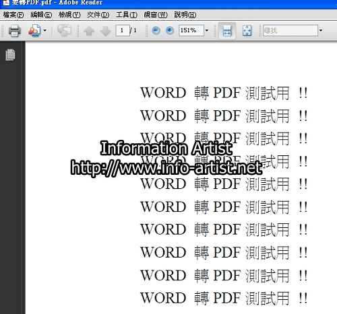Open the 視窗(W) menu
This screenshot has height=314, width=337.
156,15
